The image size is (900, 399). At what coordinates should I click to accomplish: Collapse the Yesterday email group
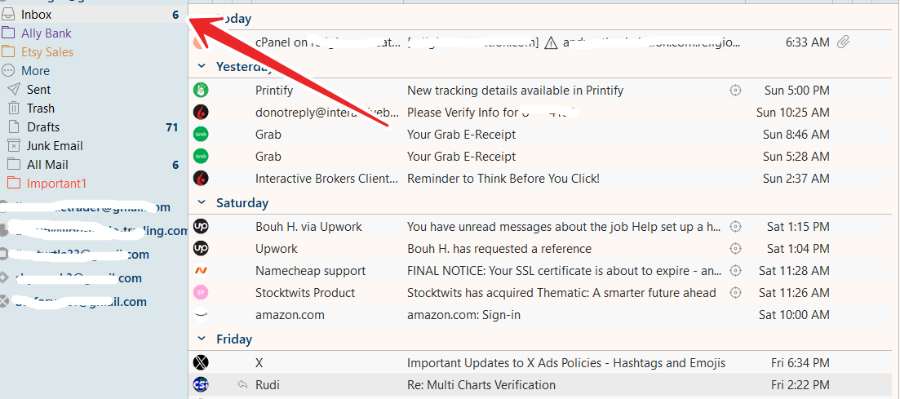click(x=202, y=67)
